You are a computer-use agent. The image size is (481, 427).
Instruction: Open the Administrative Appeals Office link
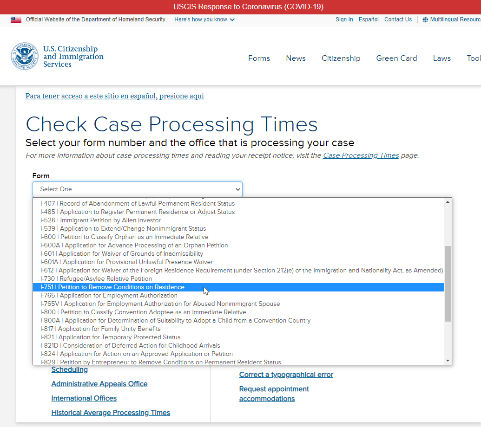(99, 384)
